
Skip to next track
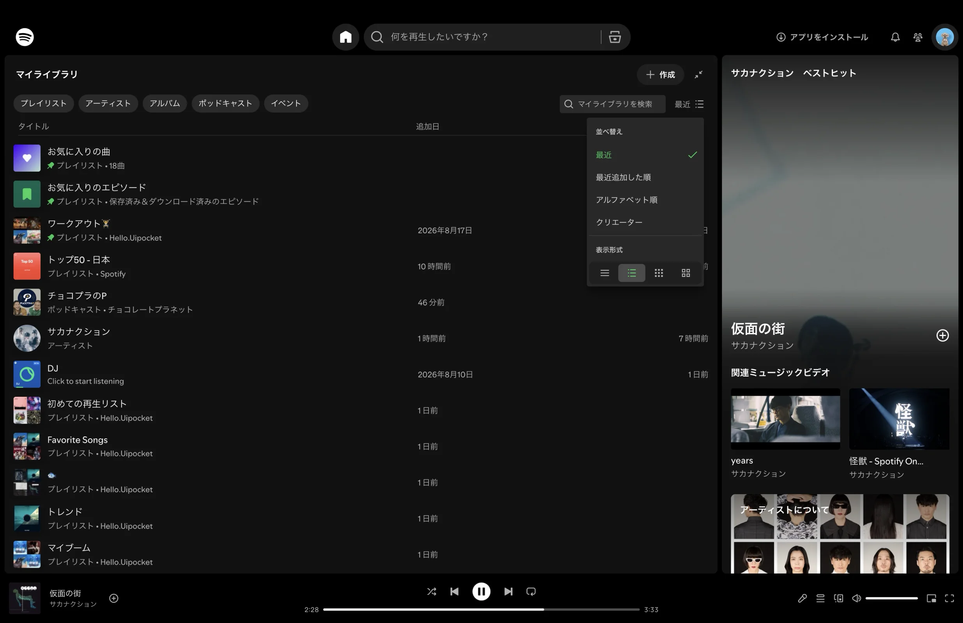pos(508,591)
